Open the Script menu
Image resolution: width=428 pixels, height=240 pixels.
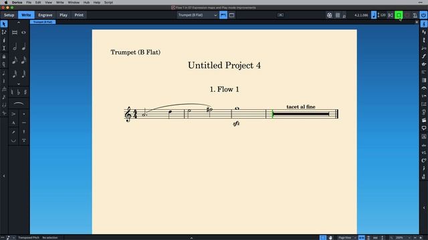108,3
